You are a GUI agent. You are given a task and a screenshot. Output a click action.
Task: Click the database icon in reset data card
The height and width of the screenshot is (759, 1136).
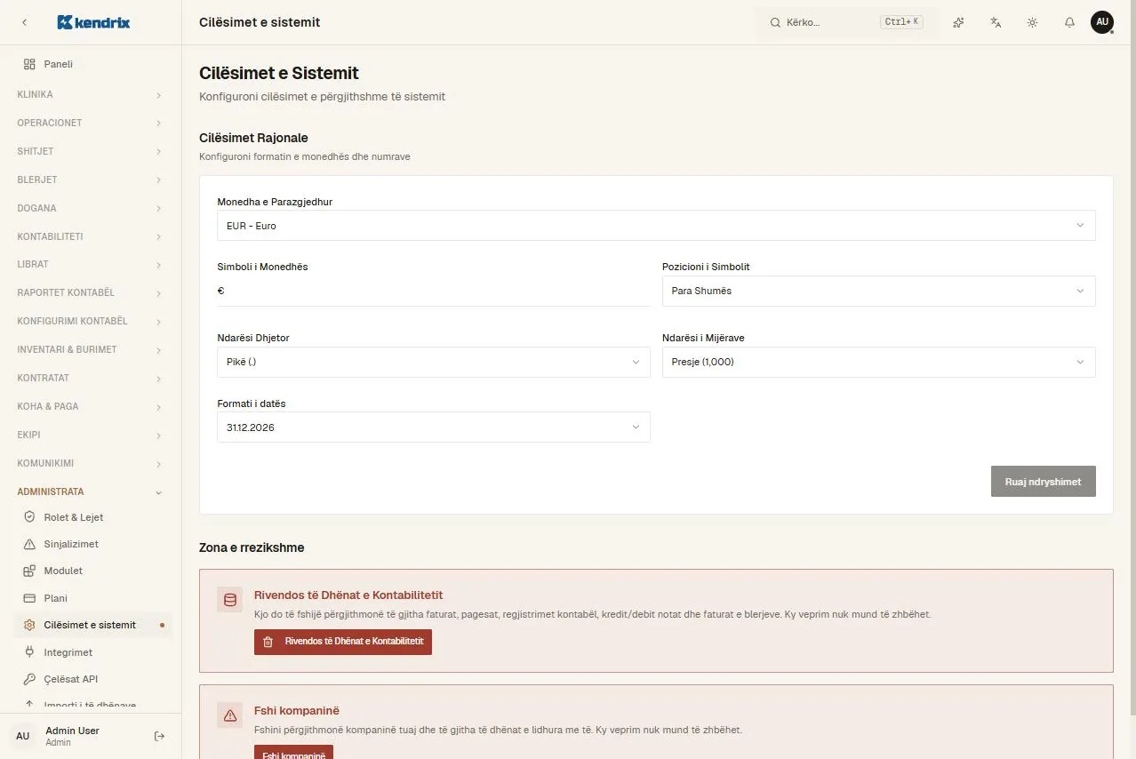(x=230, y=600)
